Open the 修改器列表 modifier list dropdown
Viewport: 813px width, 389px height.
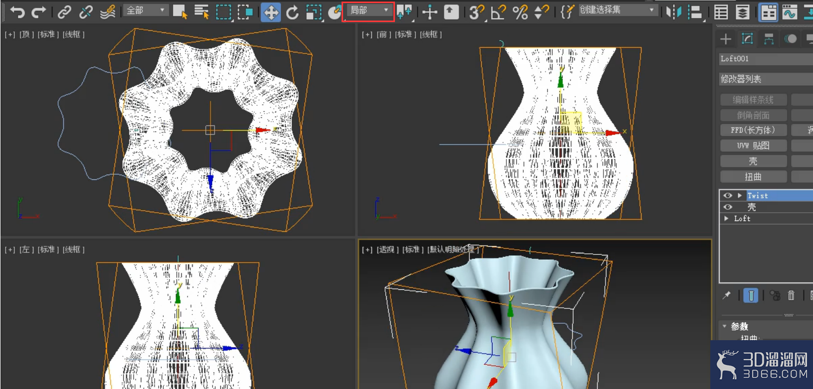(766, 79)
